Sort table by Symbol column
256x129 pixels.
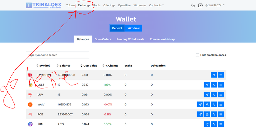[x=43, y=66]
